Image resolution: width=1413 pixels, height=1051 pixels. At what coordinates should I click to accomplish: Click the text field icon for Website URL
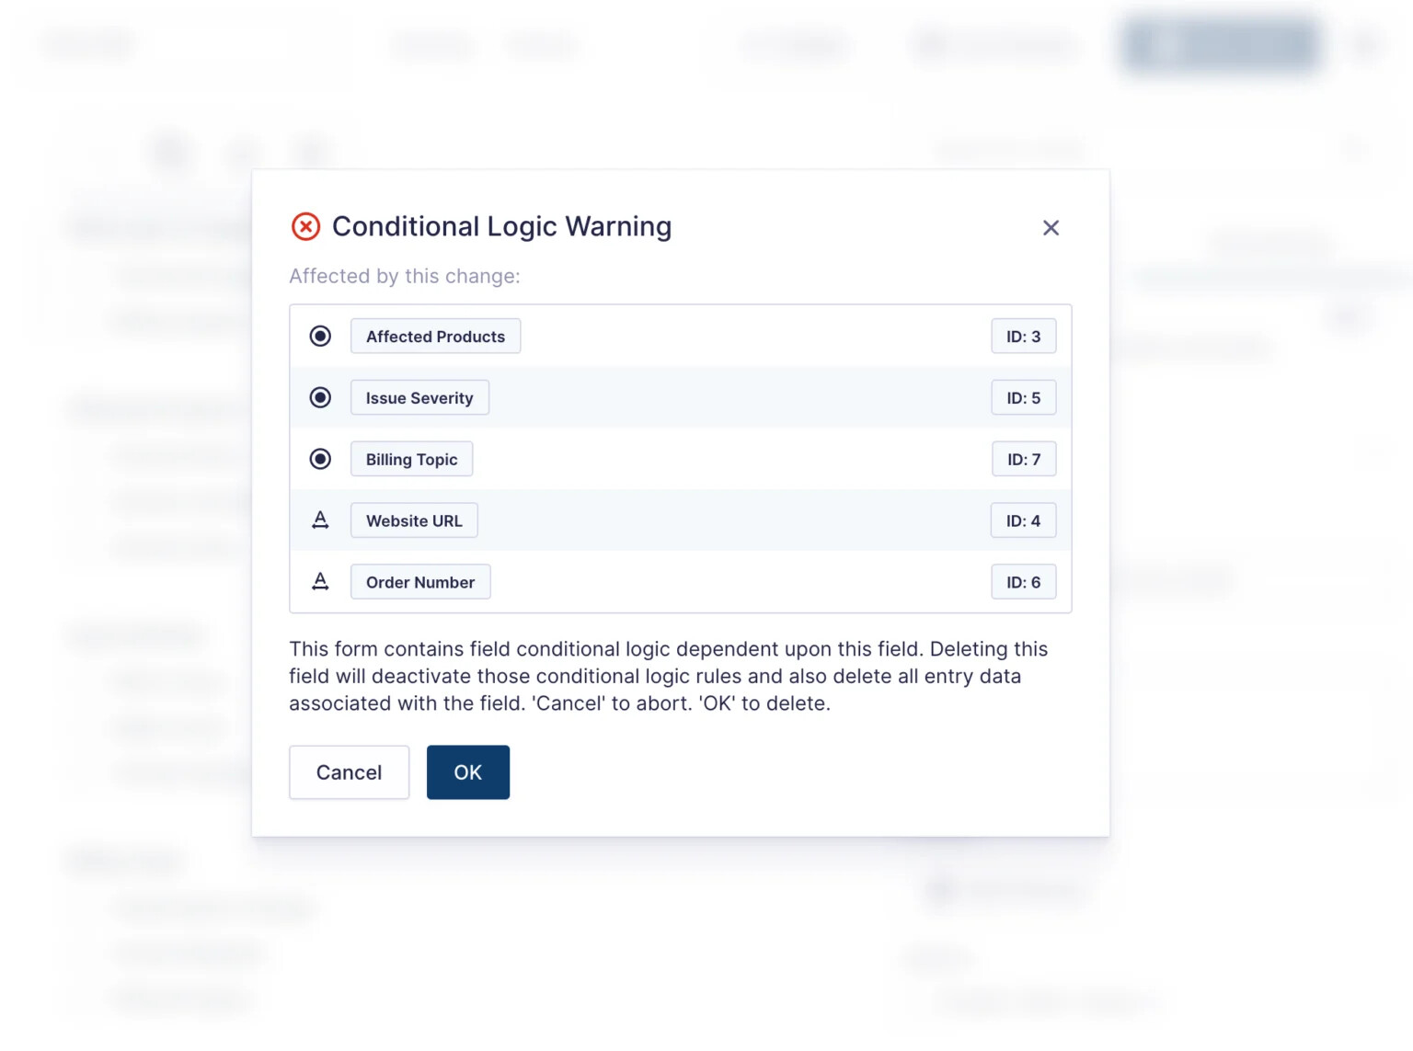click(320, 520)
